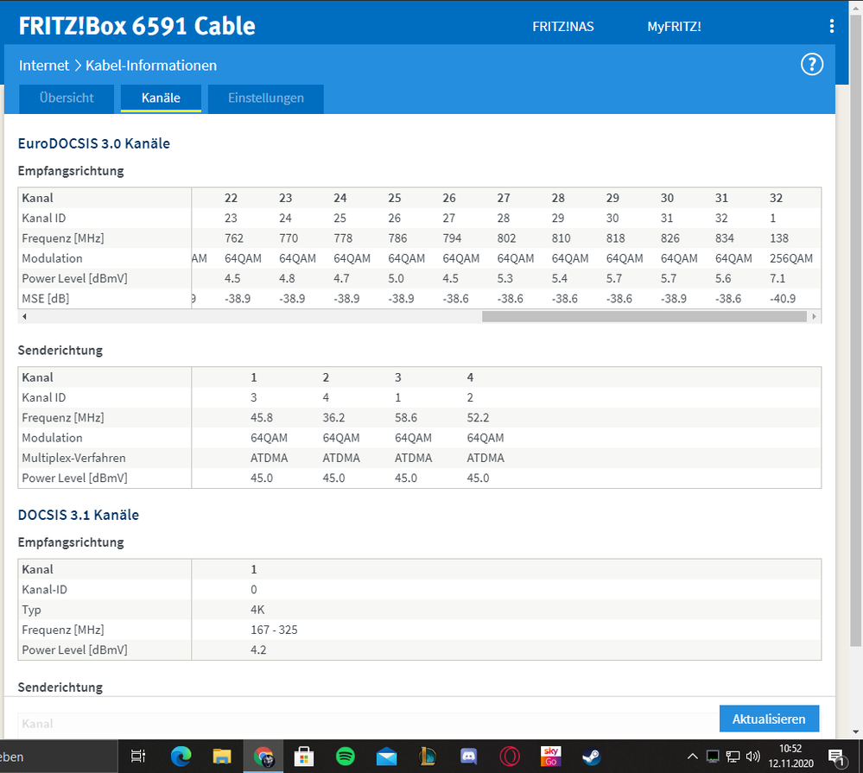Switch to Chrome in taskbar
This screenshot has height=773, width=863.
click(x=263, y=757)
